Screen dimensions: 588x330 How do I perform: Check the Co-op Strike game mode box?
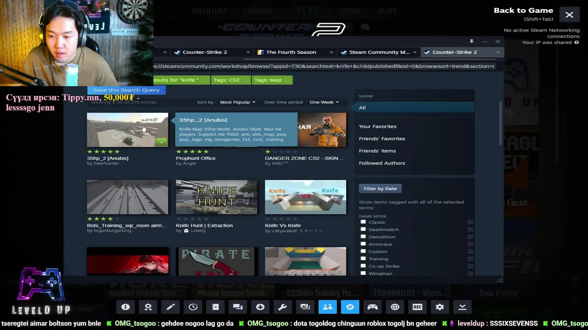pos(363,266)
